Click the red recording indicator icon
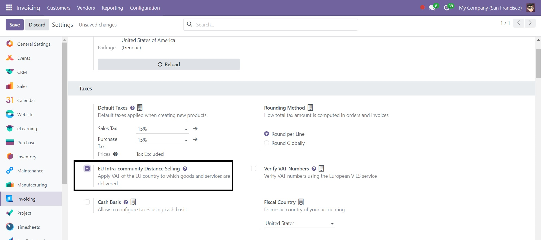The width and height of the screenshot is (541, 240). (x=422, y=8)
